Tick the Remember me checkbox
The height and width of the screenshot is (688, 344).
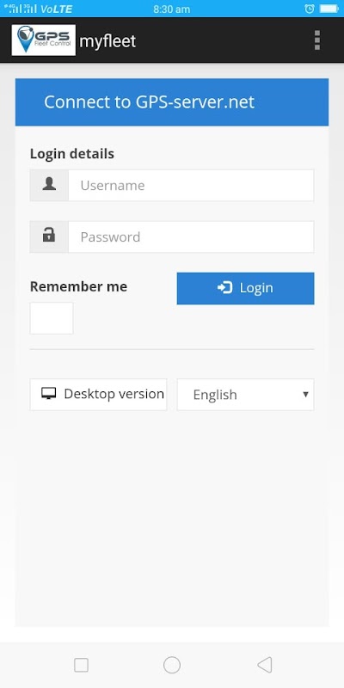pyautogui.click(x=52, y=318)
